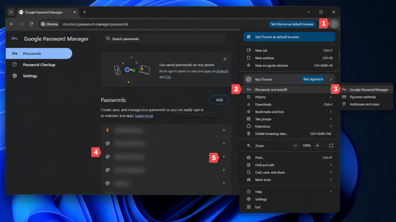
Task: Click the Search passwords field
Action: [x=165, y=39]
